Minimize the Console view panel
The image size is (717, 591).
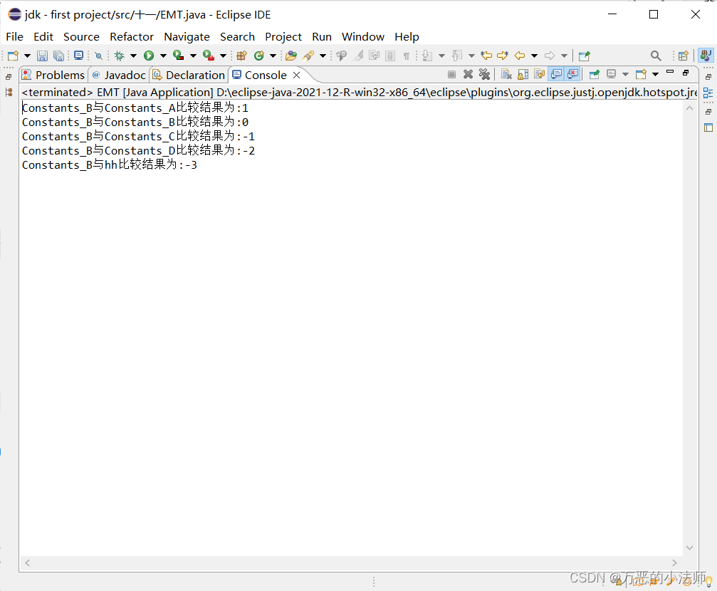point(670,72)
